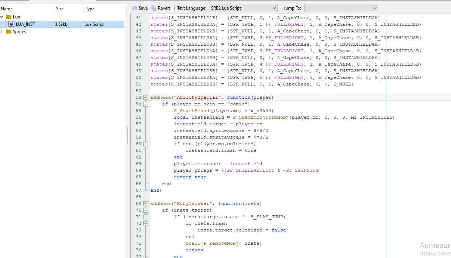Click line number 41 in gutter
The height and width of the screenshot is (258, 451).
(x=138, y=18)
